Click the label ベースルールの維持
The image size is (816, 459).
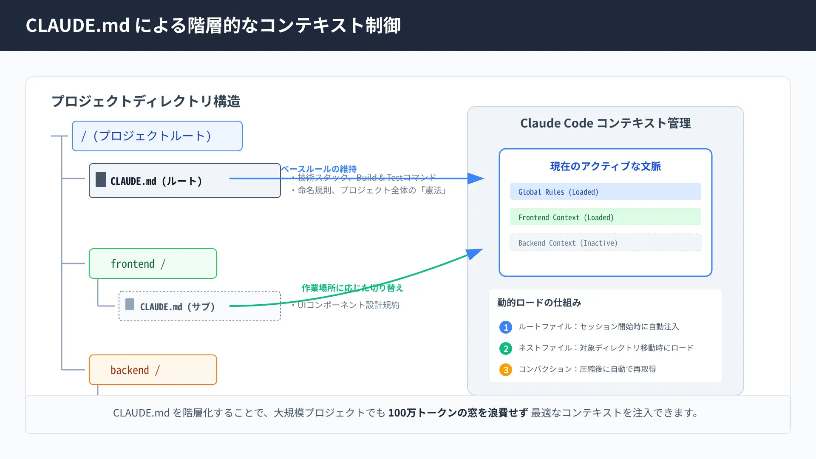(319, 169)
